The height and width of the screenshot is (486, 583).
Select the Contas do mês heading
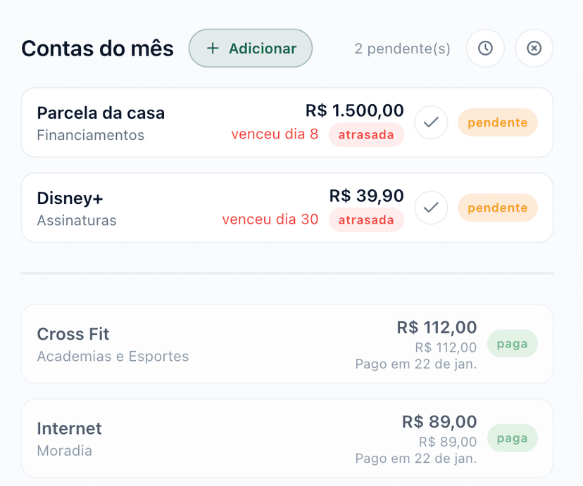click(97, 49)
